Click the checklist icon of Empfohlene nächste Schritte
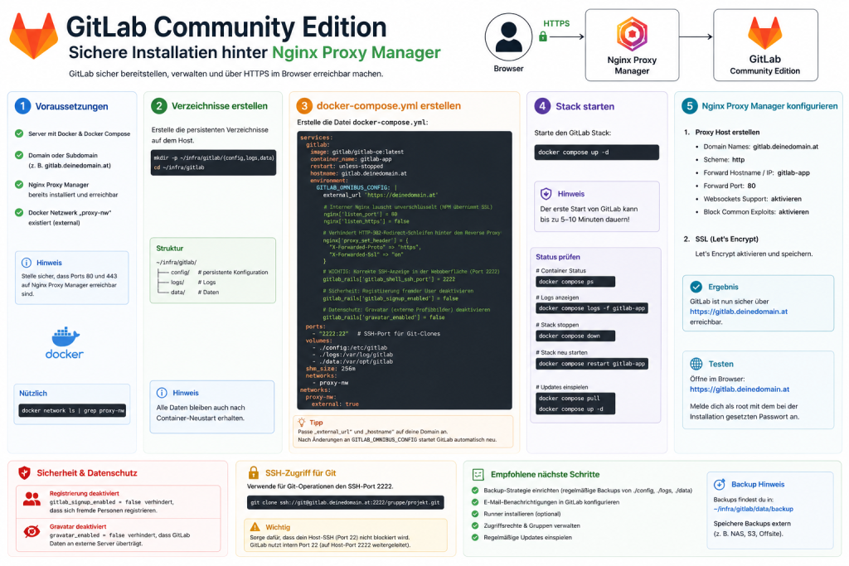849x566 pixels. click(x=478, y=475)
